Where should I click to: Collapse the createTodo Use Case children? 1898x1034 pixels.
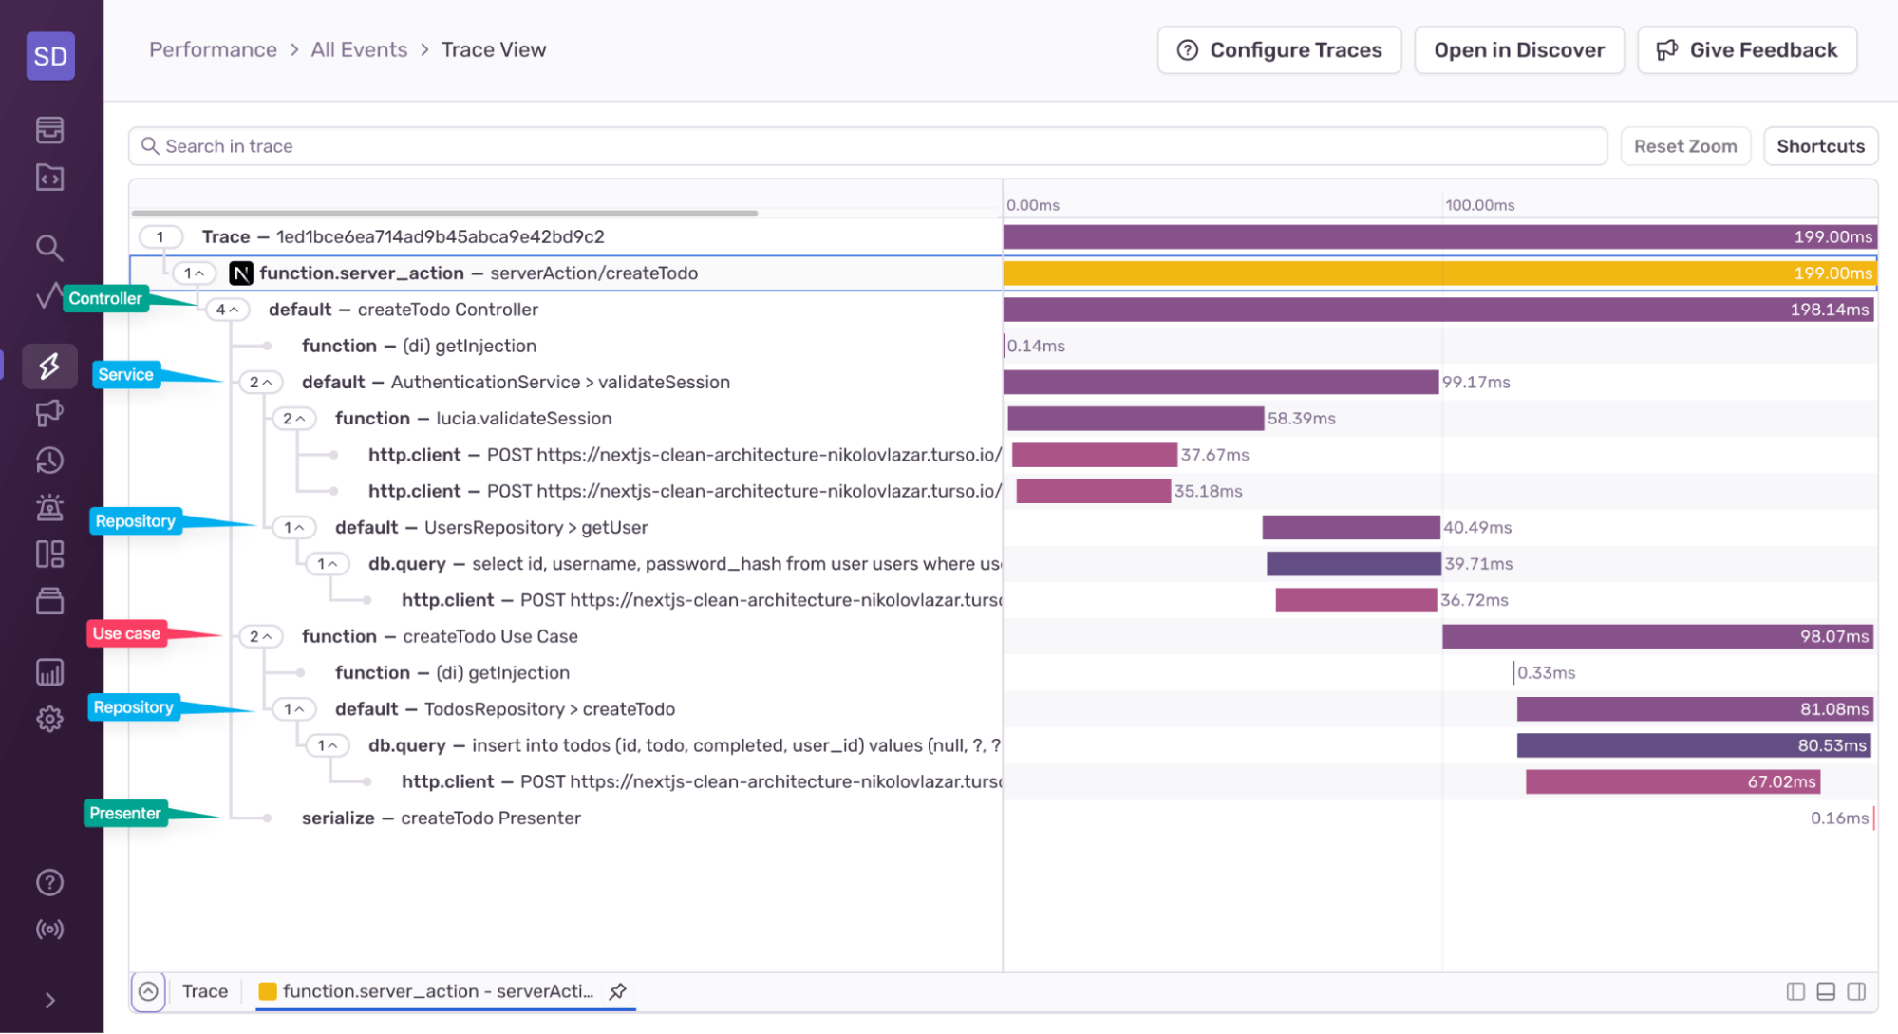(x=261, y=636)
